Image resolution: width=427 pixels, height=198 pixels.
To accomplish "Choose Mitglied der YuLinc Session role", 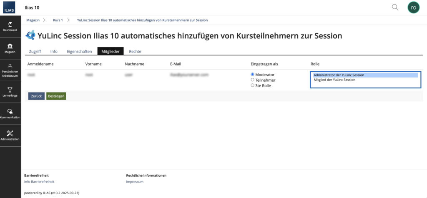I will 334,80.
